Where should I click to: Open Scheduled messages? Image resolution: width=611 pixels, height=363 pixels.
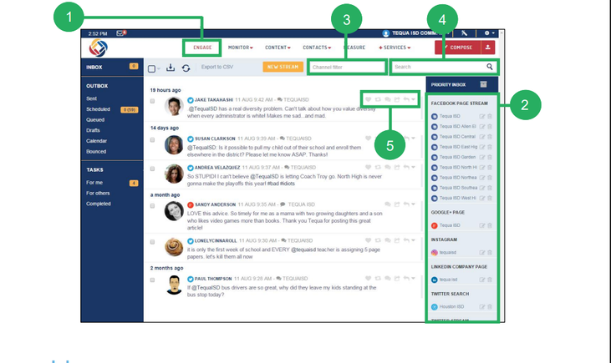(x=98, y=109)
